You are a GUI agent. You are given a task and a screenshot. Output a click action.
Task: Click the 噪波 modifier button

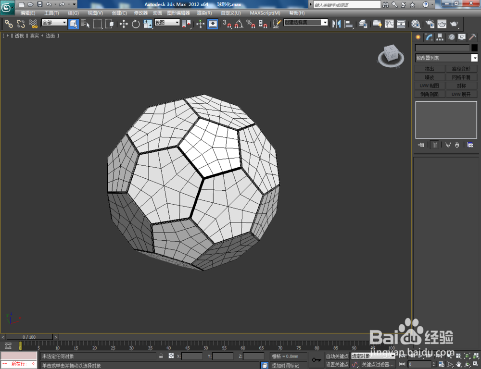click(x=430, y=77)
